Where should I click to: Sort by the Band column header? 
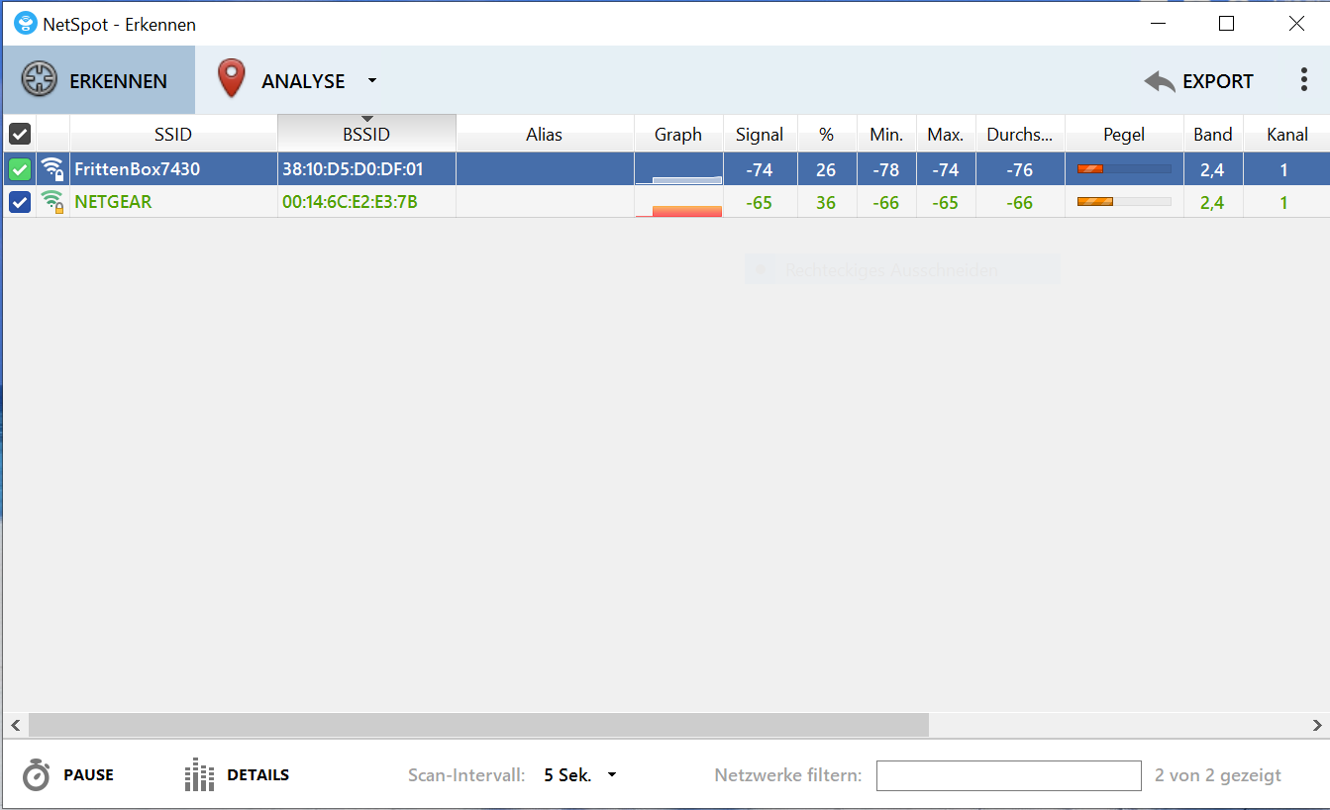click(1213, 135)
